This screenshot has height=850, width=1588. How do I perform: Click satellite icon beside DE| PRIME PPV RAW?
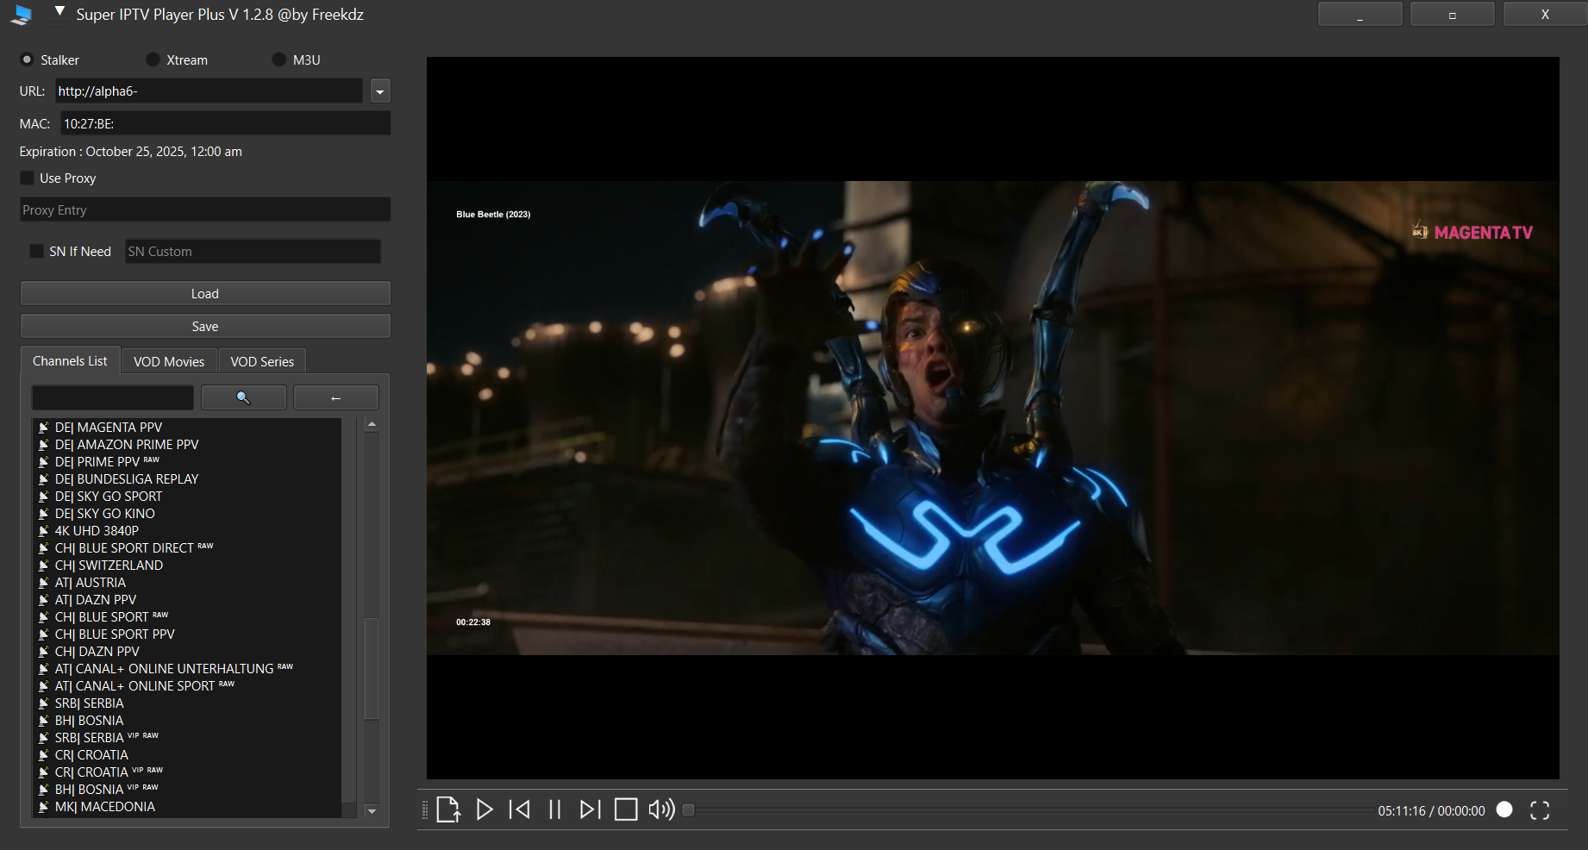tap(43, 462)
